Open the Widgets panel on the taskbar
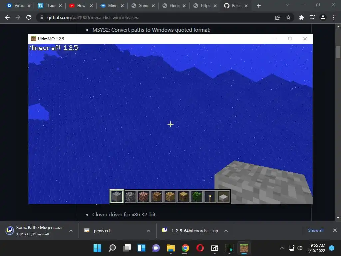The width and height of the screenshot is (341, 256). [x=141, y=248]
